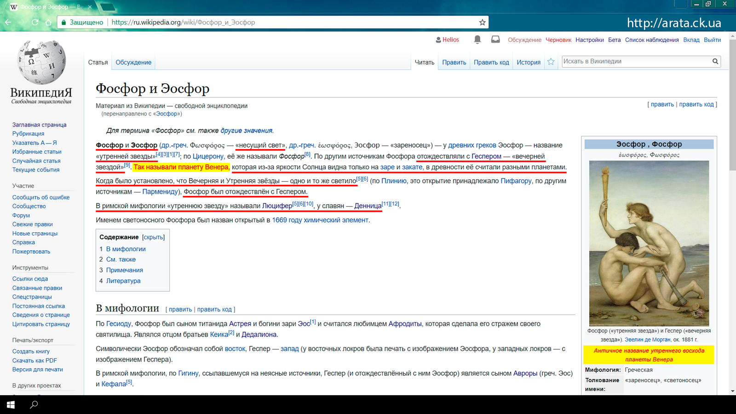
Task: Select the Читать view tab
Action: pyautogui.click(x=424, y=62)
